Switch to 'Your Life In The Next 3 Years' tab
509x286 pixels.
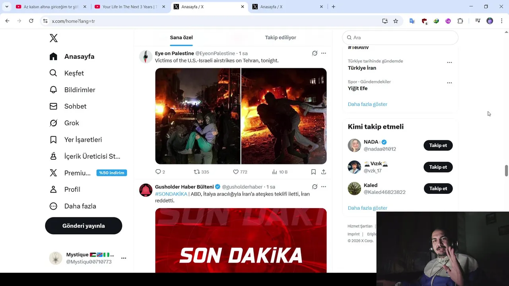pos(130,7)
